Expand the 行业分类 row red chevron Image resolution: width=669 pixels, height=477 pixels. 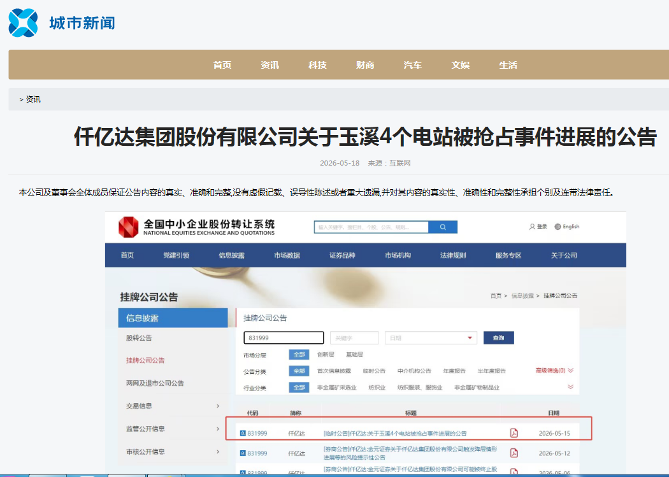[570, 387]
